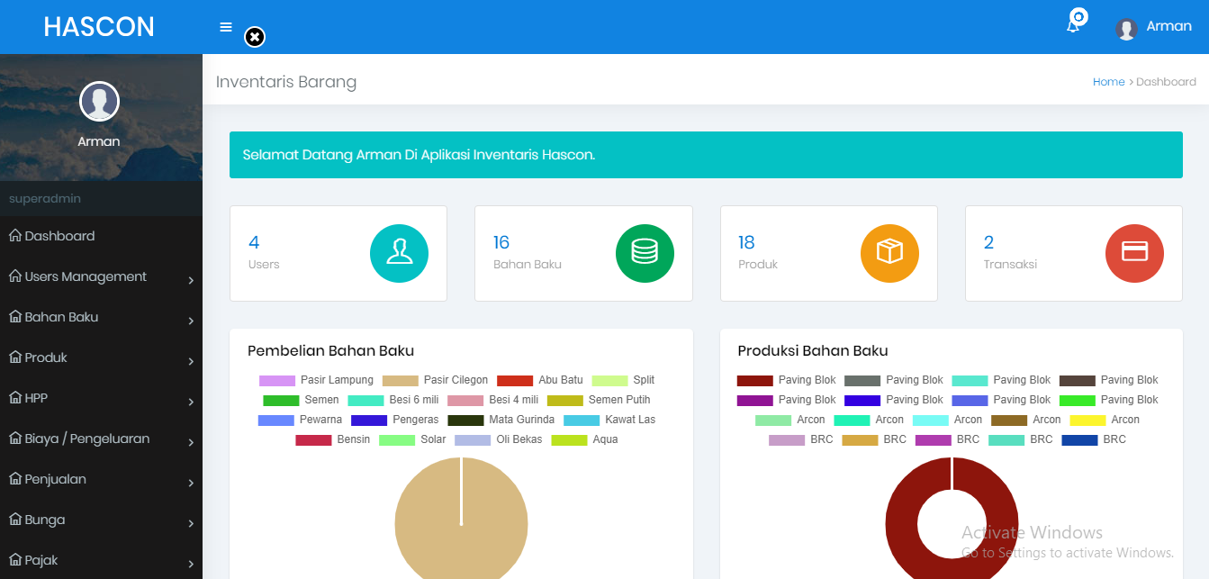Click the green Bahan Baku database icon
This screenshot has width=1209, height=579.
[x=645, y=253]
